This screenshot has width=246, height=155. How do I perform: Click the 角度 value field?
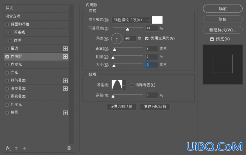[x=130, y=39]
